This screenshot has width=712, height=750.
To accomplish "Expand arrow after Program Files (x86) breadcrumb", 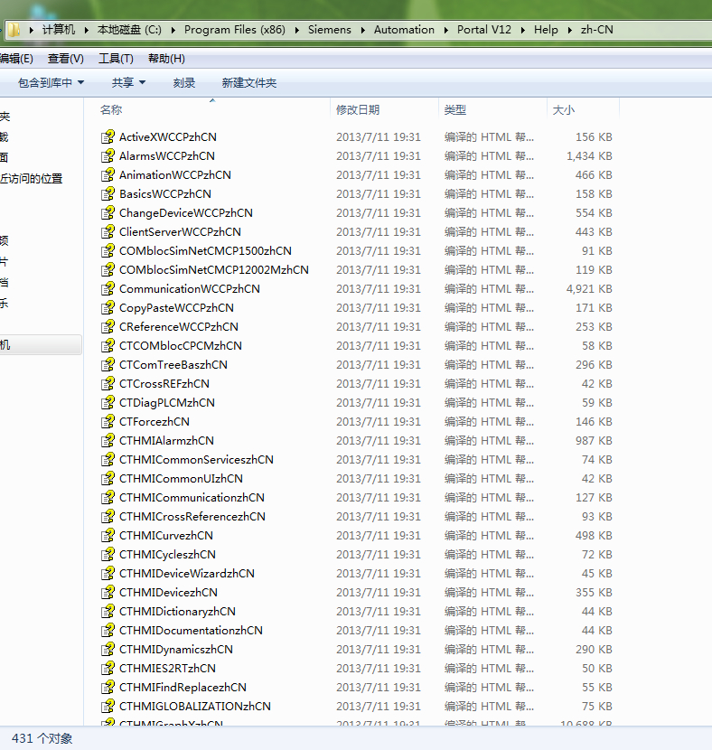I will coord(297,30).
